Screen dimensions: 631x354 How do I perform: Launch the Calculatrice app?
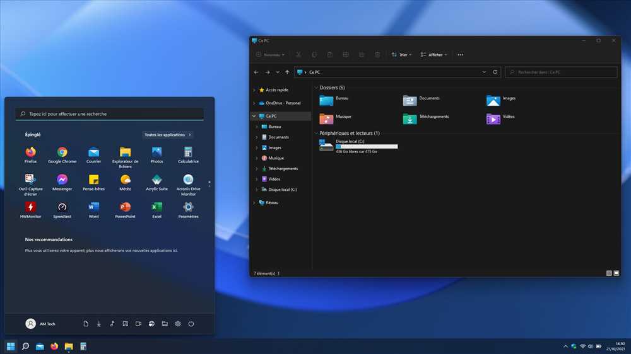(x=188, y=155)
